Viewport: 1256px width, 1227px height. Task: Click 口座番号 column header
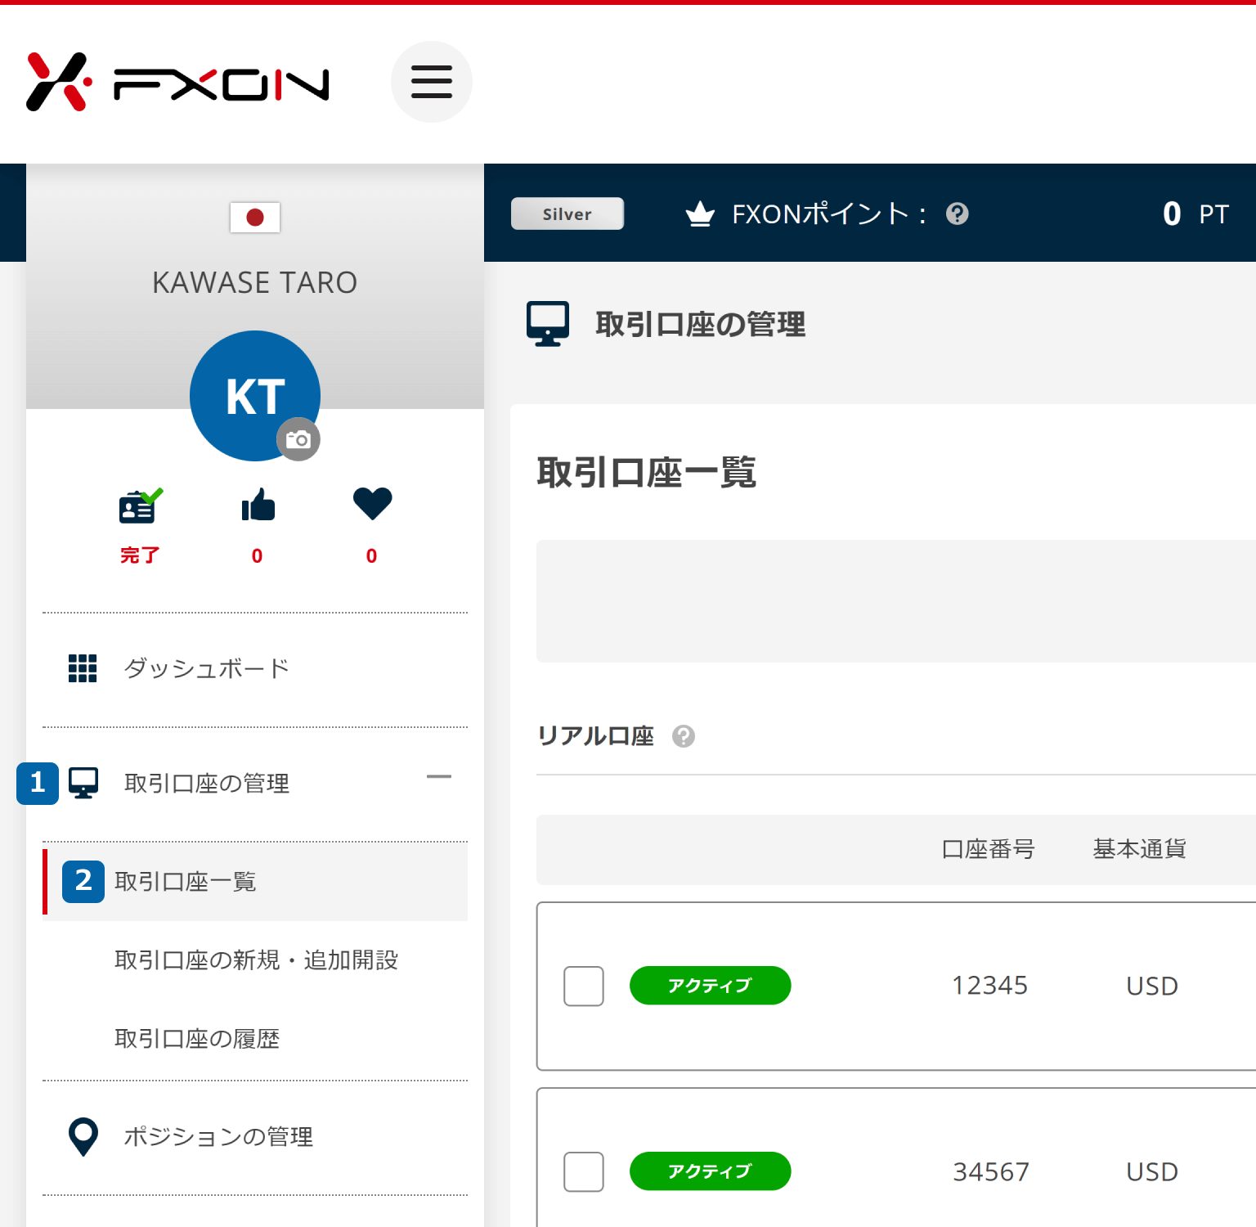[x=989, y=849]
